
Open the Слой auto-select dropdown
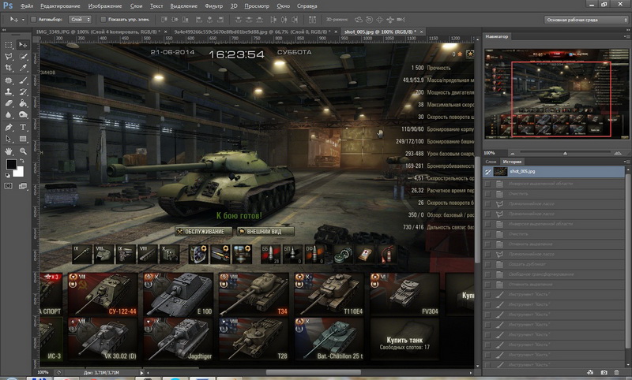point(80,18)
